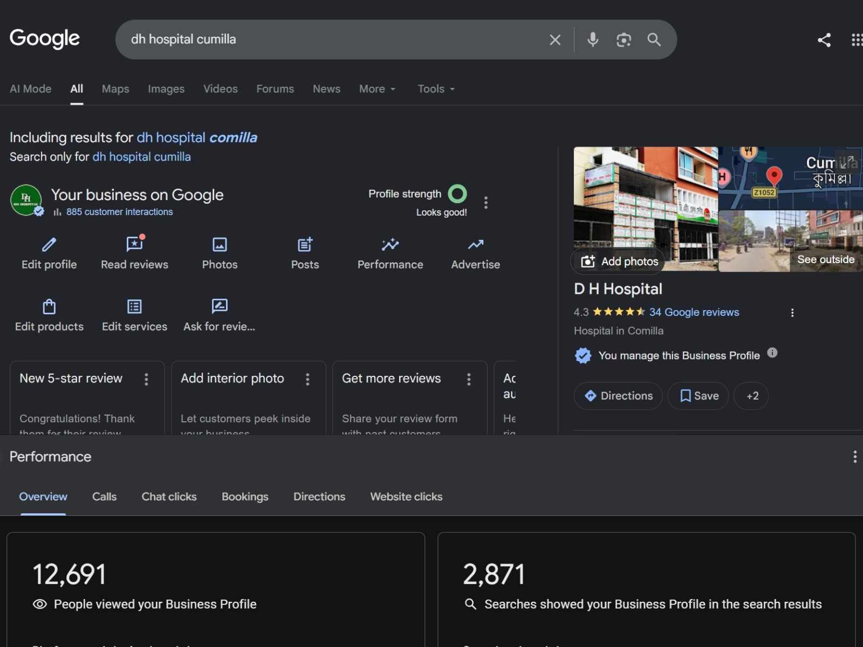This screenshot has width=863, height=647.
Task: Click the Google logo
Action: click(45, 38)
